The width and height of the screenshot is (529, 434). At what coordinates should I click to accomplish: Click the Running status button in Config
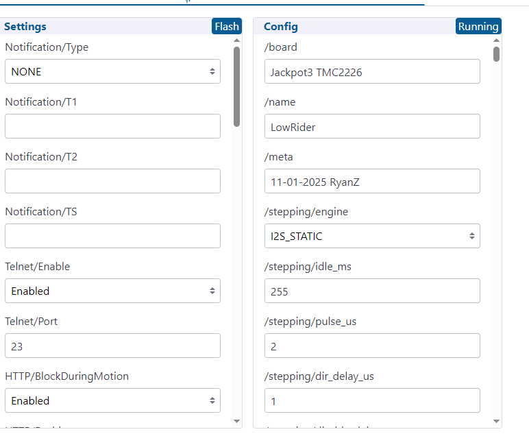click(x=478, y=26)
